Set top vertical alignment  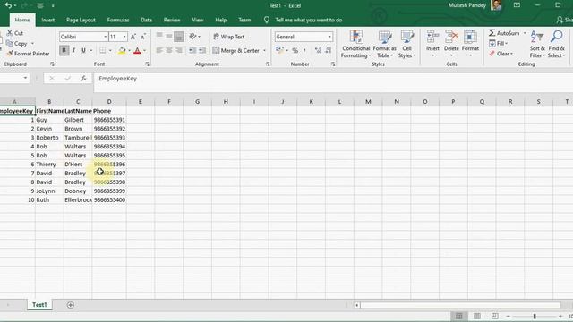(159, 36)
